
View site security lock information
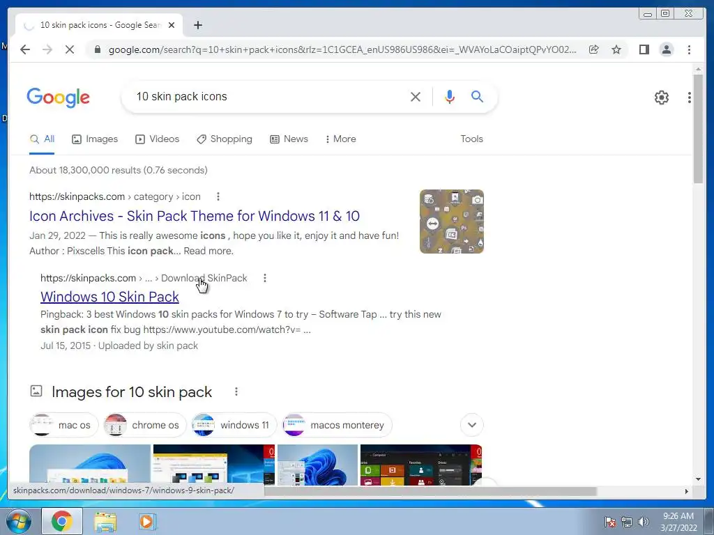[98, 49]
